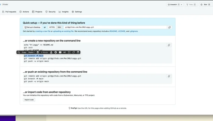This screenshot has width=213, height=121.
Task: Click the Settings gear icon
Action: point(73,12)
